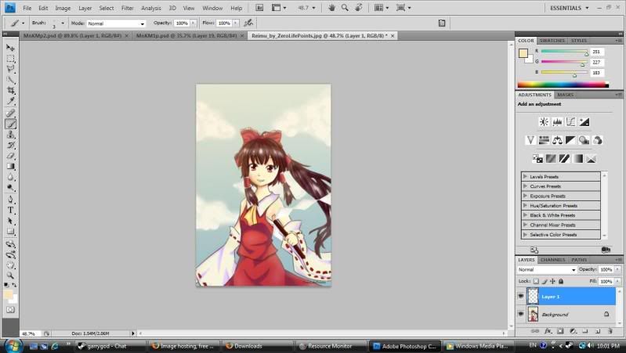Select the Eyedropper tool
Viewport: 626px width, 353px height.
[10, 101]
